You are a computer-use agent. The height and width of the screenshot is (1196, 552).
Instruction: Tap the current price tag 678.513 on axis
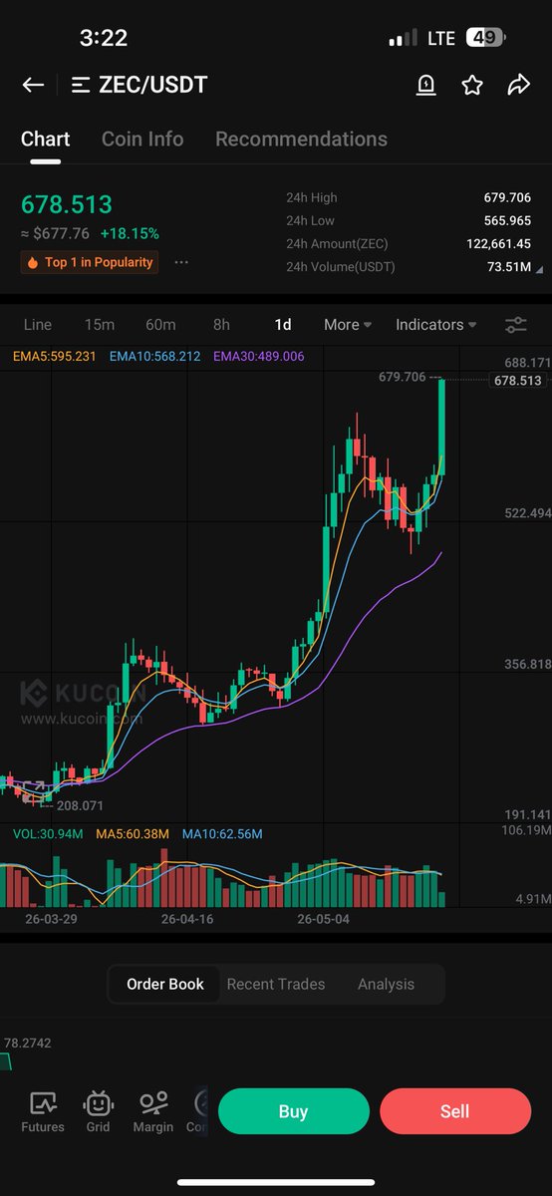coord(517,381)
